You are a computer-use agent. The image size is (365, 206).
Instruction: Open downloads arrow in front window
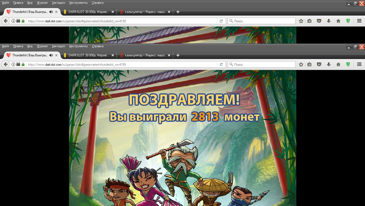coord(328,64)
